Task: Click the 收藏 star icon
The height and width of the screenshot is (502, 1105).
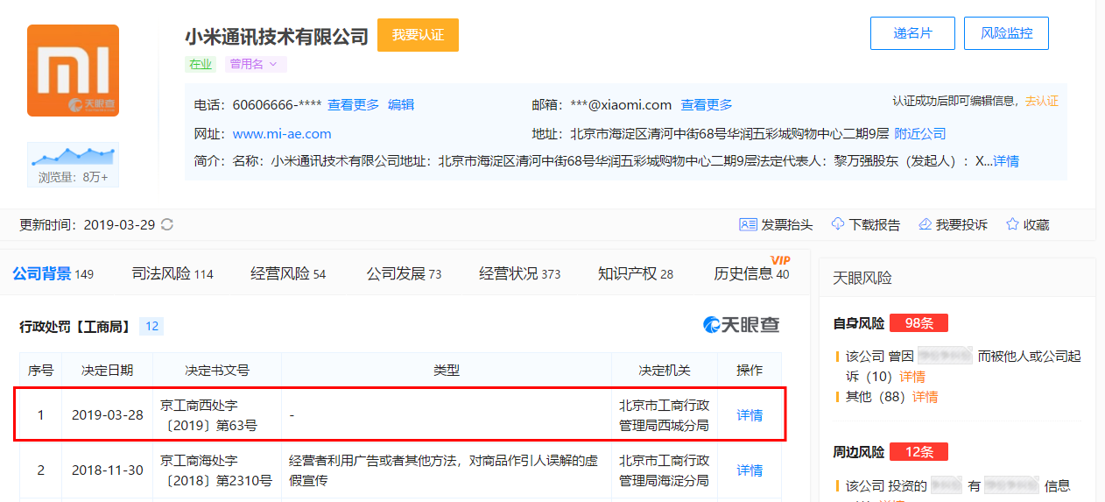Action: [1012, 224]
